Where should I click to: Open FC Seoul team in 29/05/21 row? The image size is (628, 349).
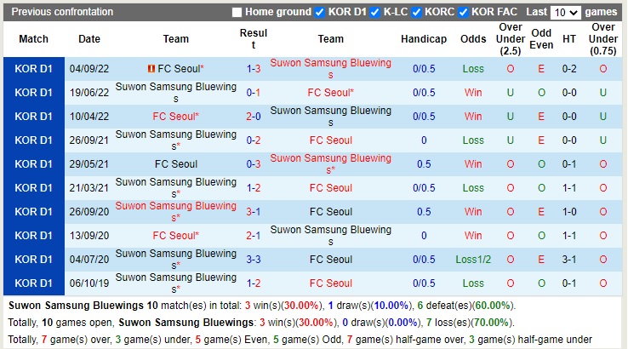pyautogui.click(x=176, y=164)
